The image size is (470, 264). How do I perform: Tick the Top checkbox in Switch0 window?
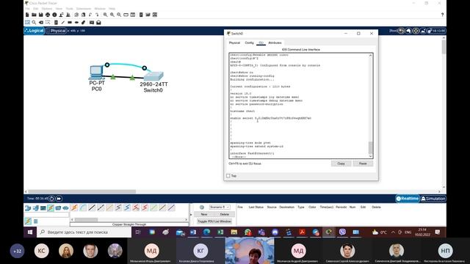point(228,176)
